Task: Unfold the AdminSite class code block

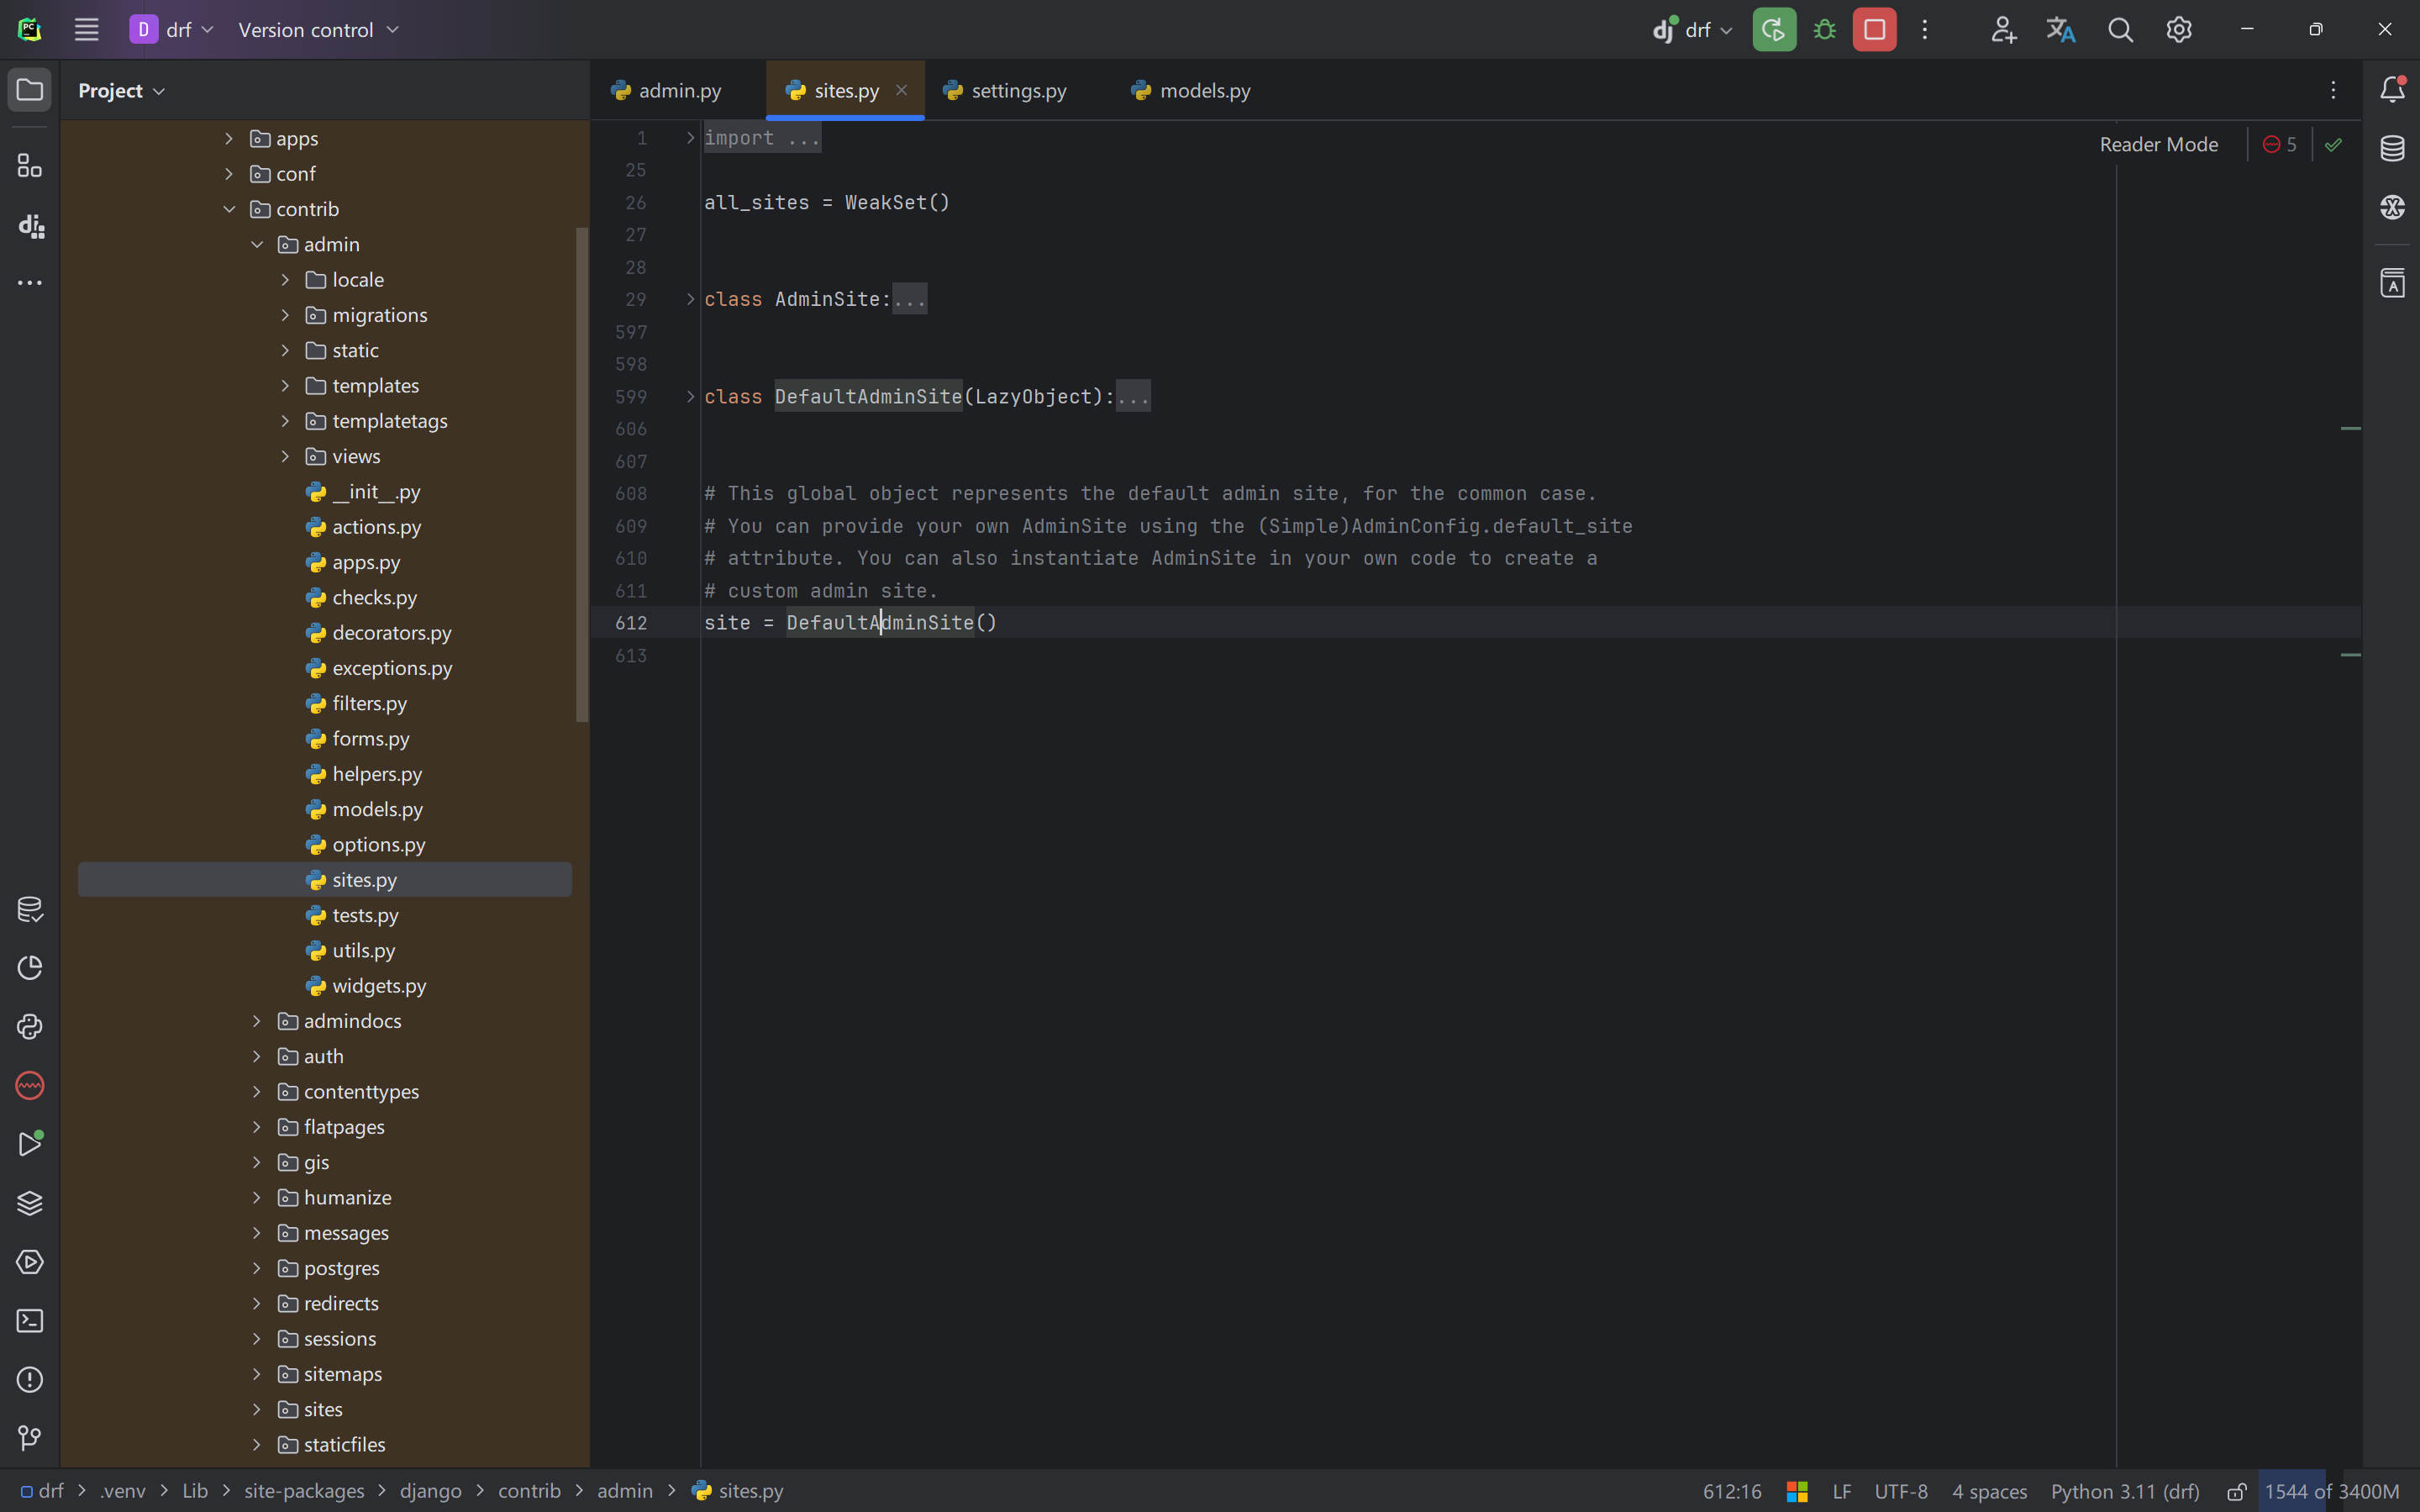Action: 690,299
